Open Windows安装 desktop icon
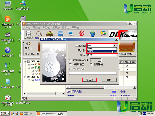 (7, 84)
